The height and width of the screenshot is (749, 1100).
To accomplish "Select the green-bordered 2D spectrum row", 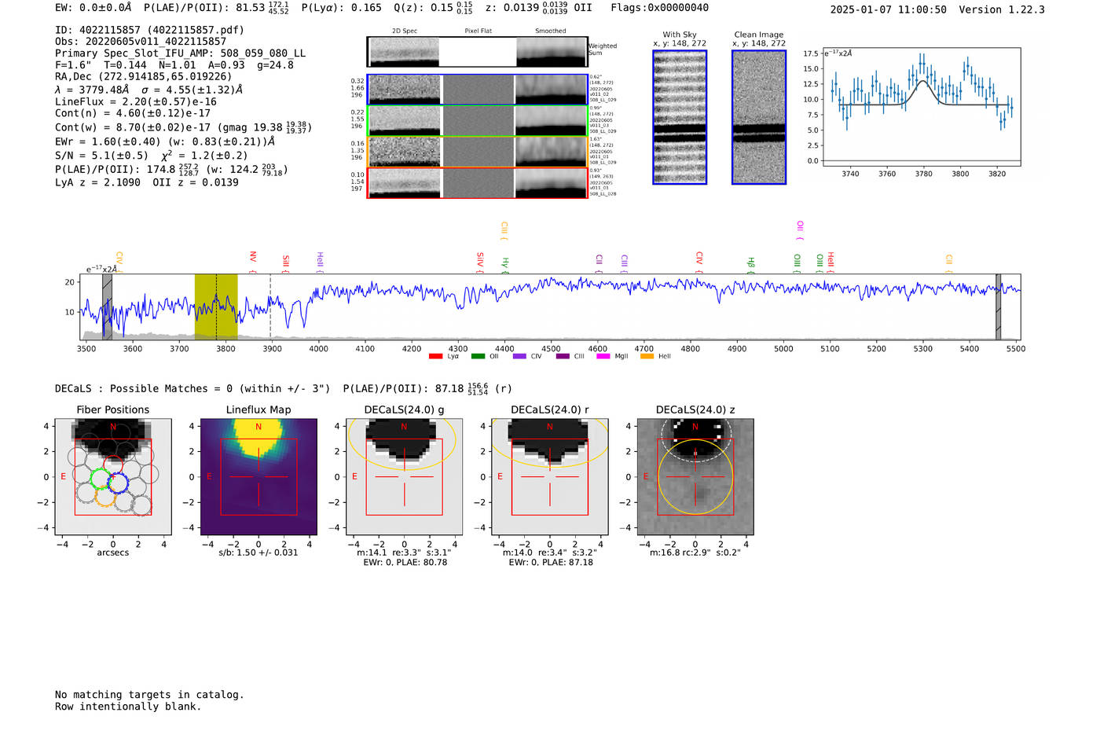I will point(478,121).
